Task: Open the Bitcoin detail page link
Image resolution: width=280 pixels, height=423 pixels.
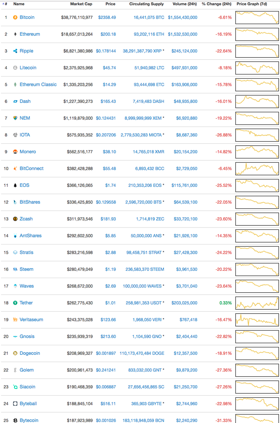Action: 27,17
